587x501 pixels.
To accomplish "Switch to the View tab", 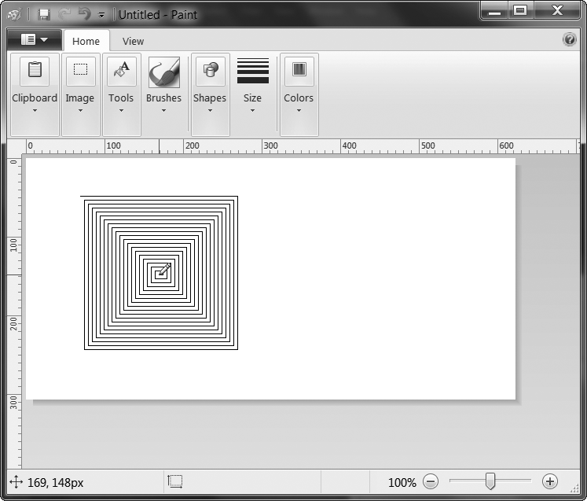I will click(133, 41).
